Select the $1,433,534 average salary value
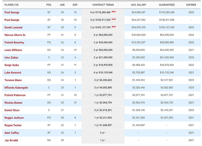The width and height of the screenshot is (202, 146). tap(138, 80)
